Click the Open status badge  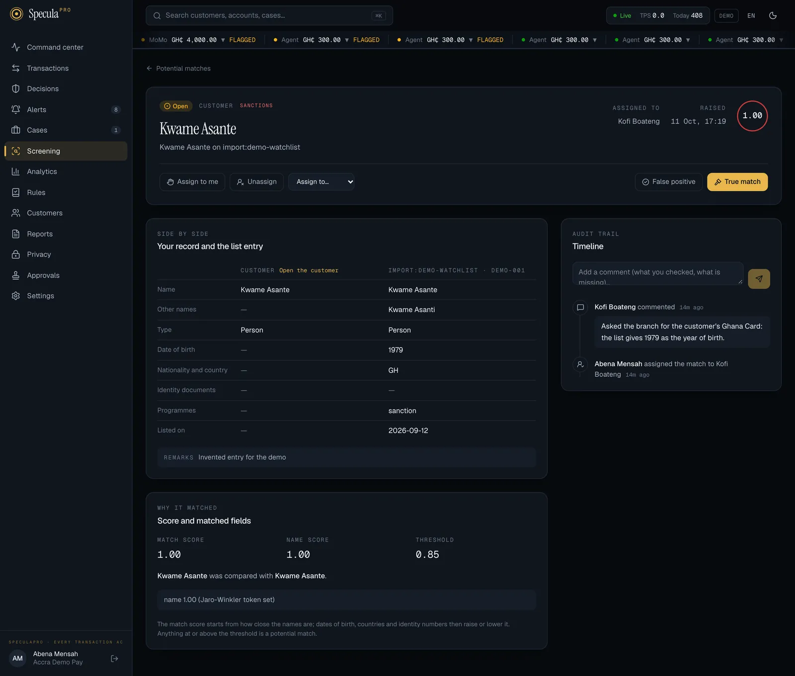(x=176, y=106)
